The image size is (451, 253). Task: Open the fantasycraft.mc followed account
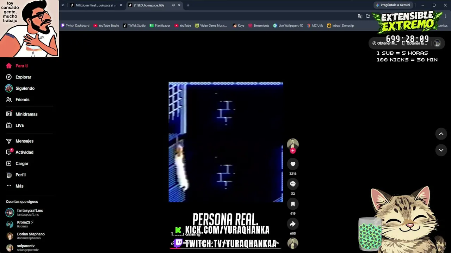tap(25, 212)
